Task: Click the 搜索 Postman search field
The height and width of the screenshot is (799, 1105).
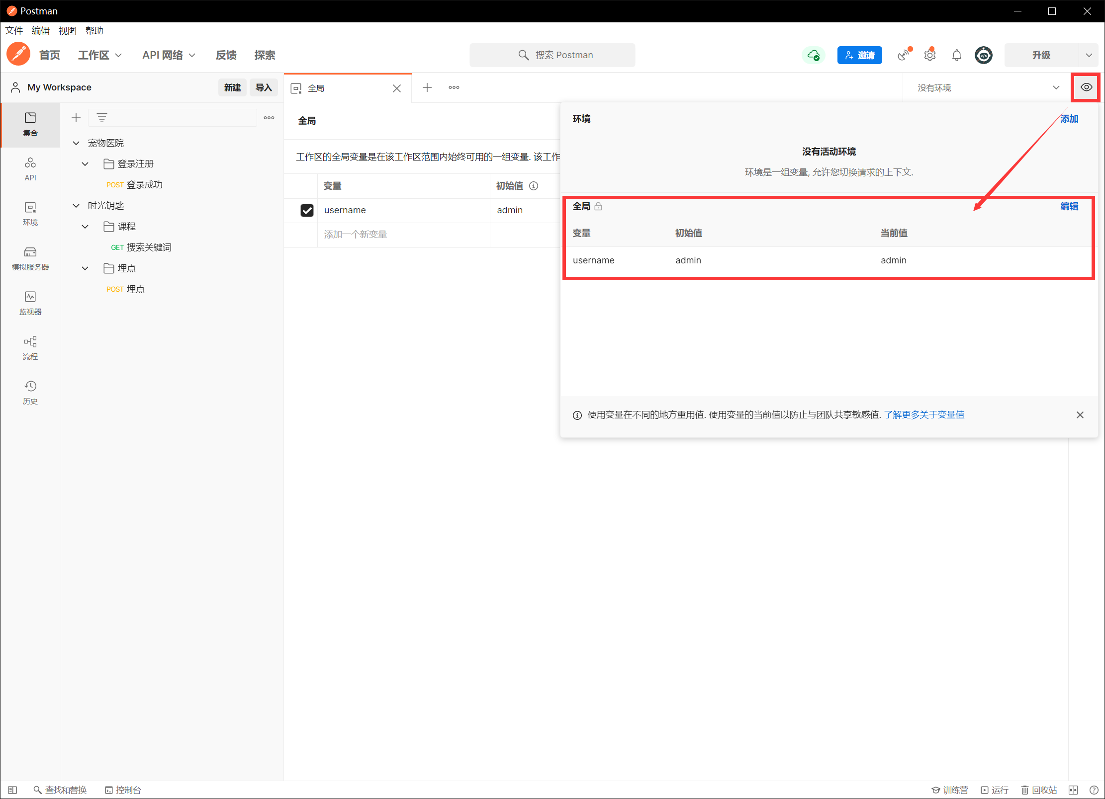Action: [x=552, y=55]
